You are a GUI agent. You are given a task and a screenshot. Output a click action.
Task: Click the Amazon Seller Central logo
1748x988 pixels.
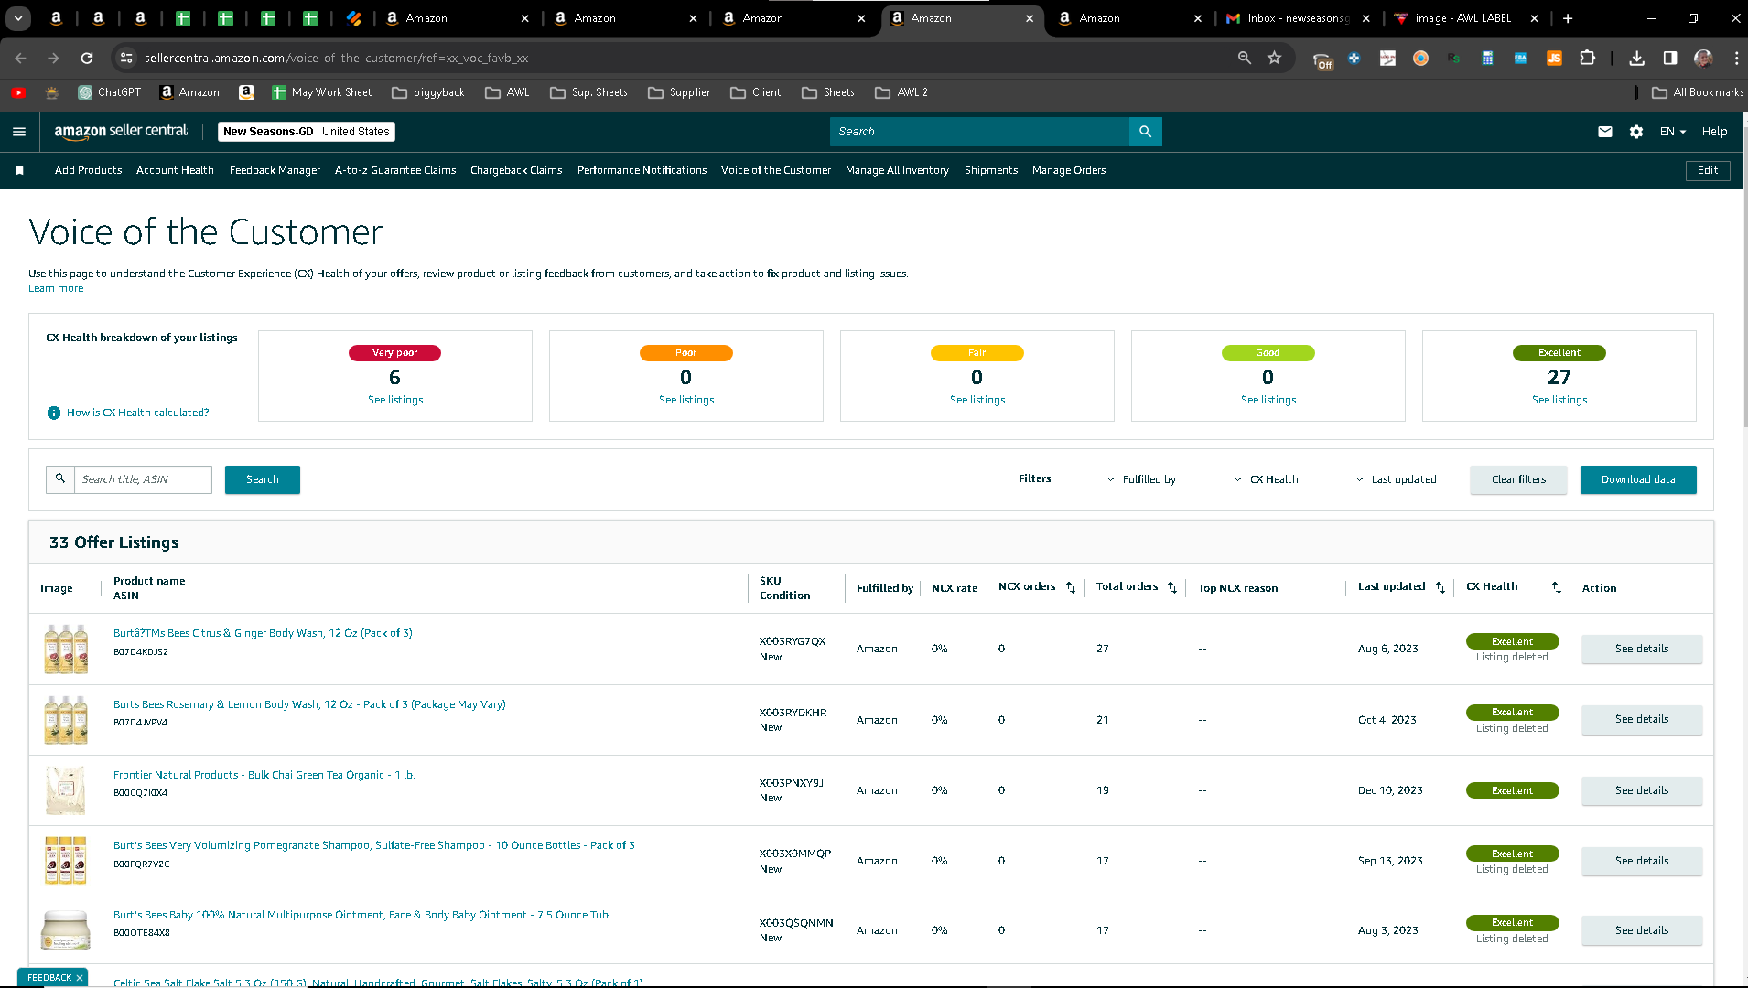pyautogui.click(x=121, y=131)
